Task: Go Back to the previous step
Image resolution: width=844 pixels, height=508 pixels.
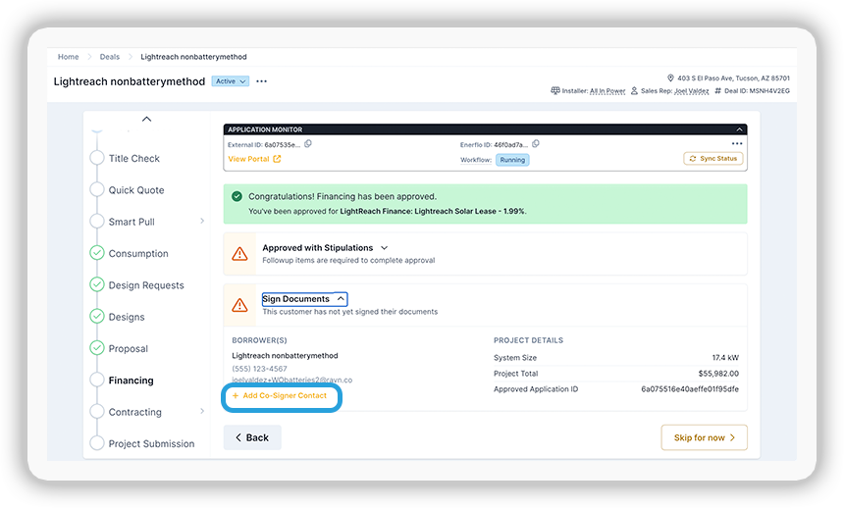Action: coord(252,437)
